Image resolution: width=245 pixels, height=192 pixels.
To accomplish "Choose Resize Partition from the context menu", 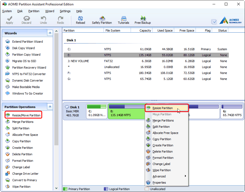I will (x=167, y=108).
